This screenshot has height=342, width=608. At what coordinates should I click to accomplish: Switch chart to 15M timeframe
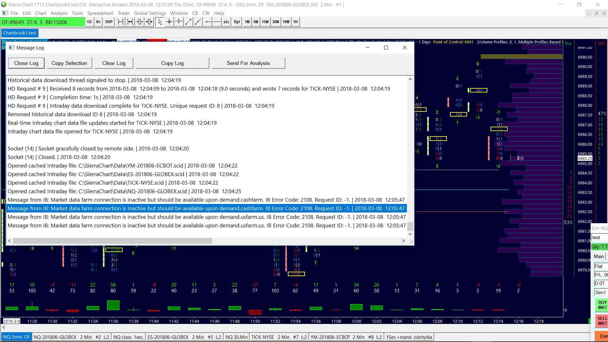265,22
